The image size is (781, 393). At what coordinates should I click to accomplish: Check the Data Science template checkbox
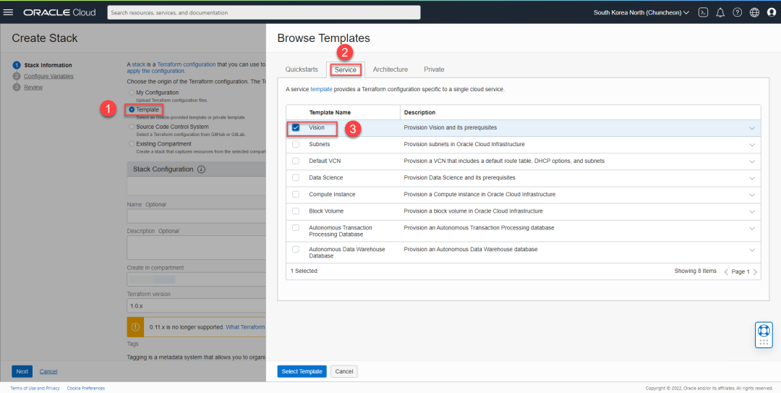296,177
